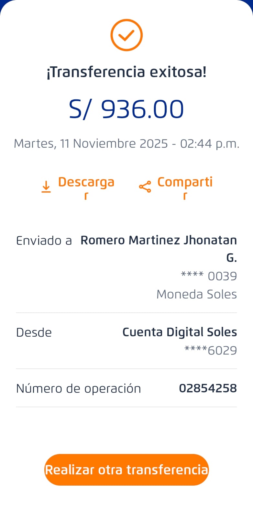Image resolution: width=253 pixels, height=518 pixels.
Task: Click the transfer date and time text
Action: coord(126,143)
